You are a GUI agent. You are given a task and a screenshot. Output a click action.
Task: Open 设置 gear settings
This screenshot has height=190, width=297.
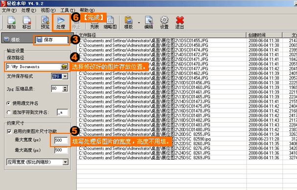click(164, 22)
